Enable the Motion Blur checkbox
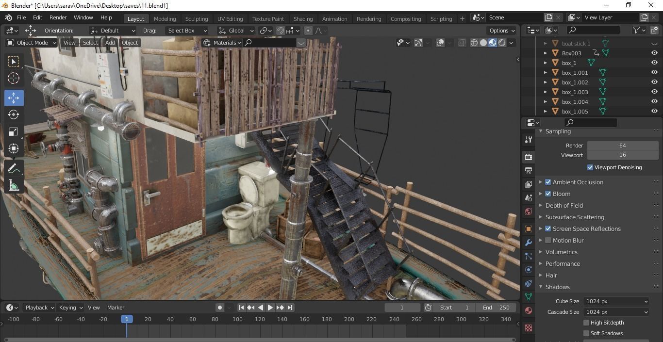 (548, 241)
